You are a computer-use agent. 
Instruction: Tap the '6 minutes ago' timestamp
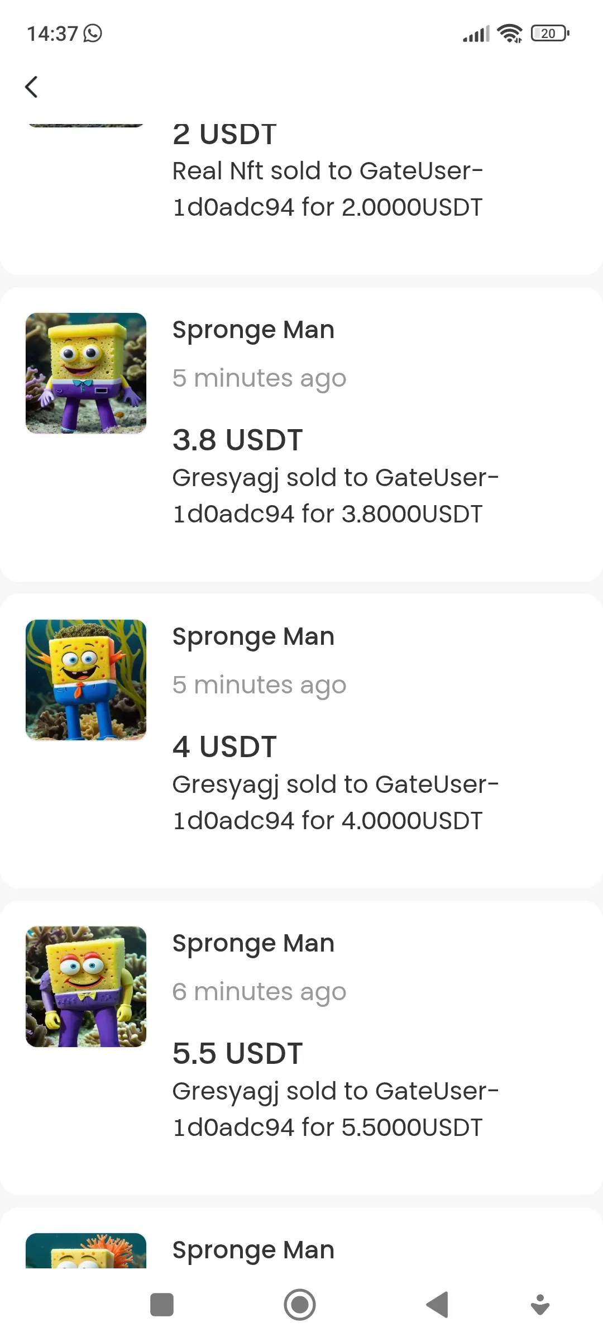[259, 992]
